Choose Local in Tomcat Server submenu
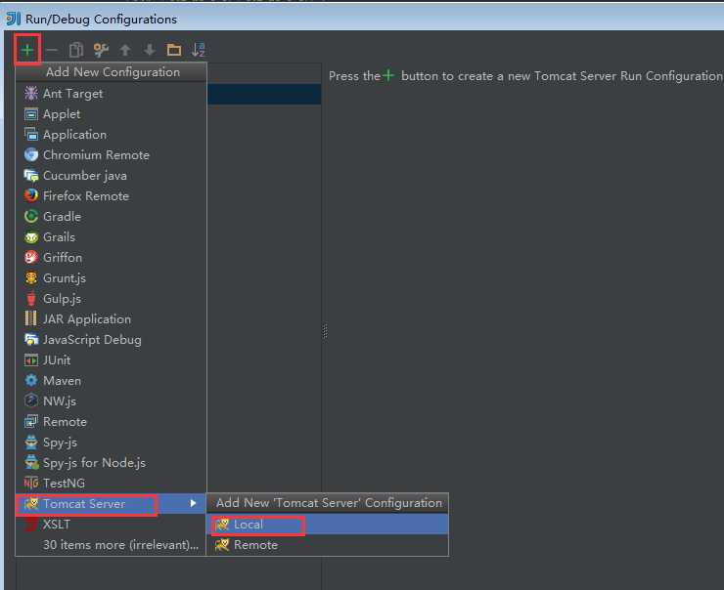Viewport: 724px width, 590px height. 328,525
